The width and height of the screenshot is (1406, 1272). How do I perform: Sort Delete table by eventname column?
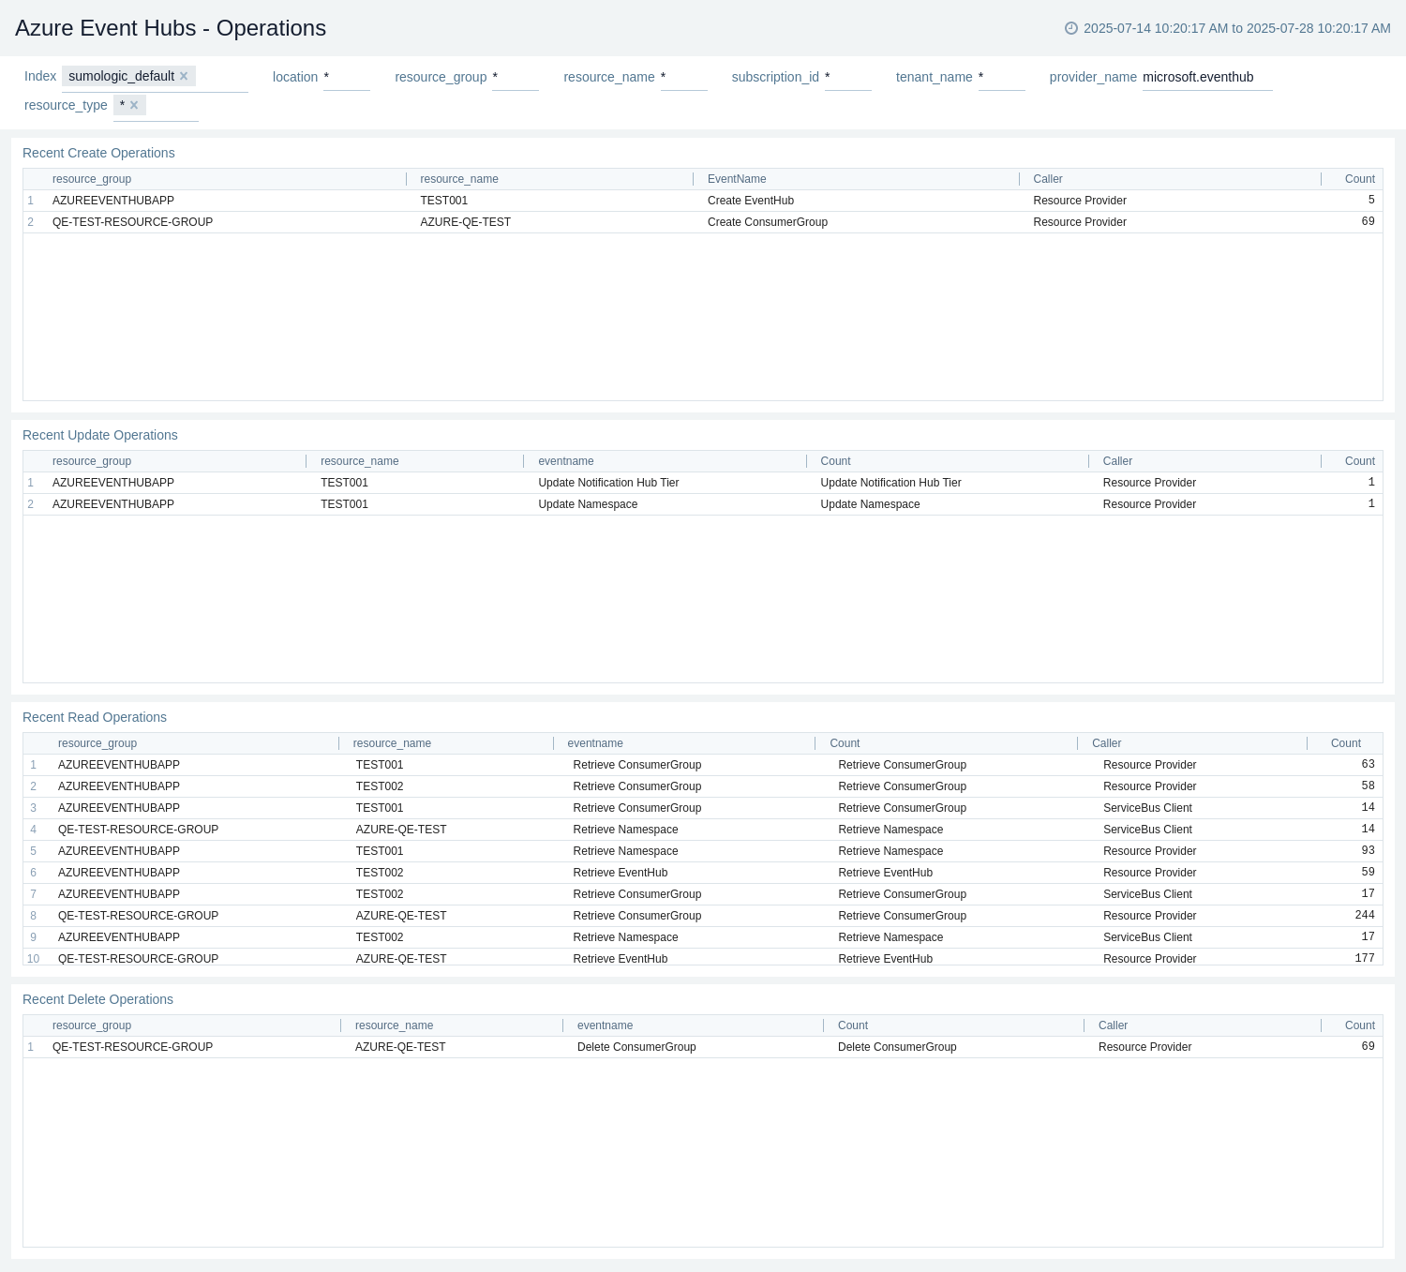pyautogui.click(x=605, y=1025)
